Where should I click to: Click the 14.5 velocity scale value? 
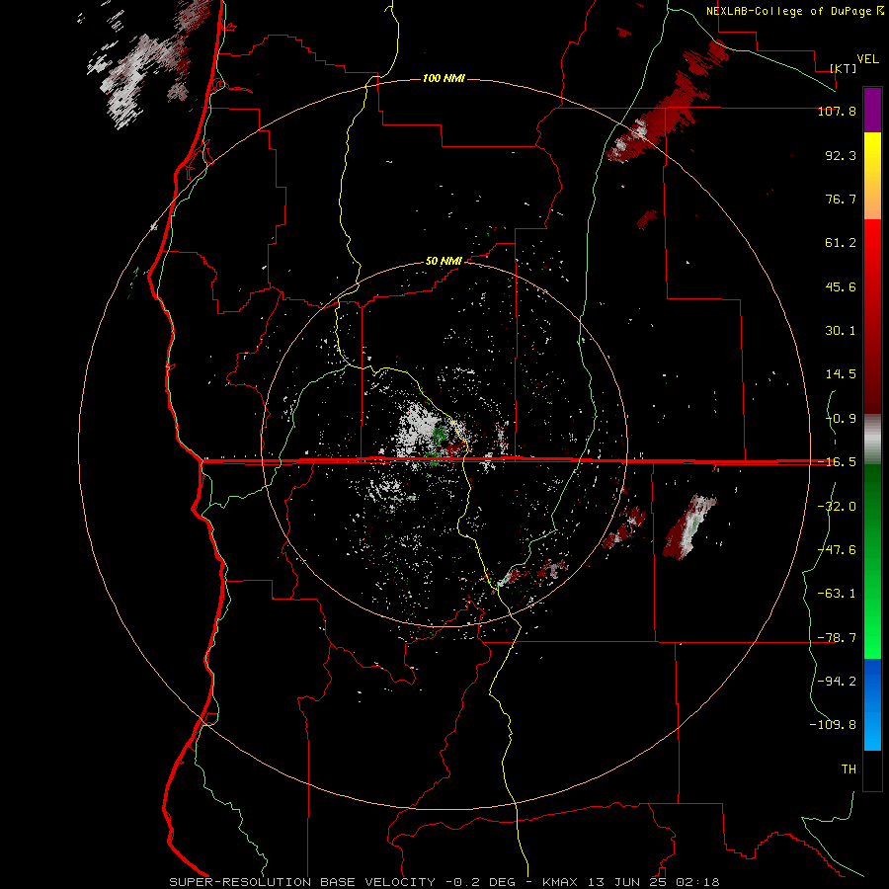tap(841, 374)
